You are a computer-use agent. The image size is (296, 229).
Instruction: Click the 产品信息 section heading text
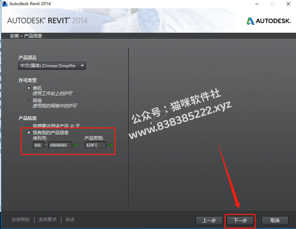28,118
